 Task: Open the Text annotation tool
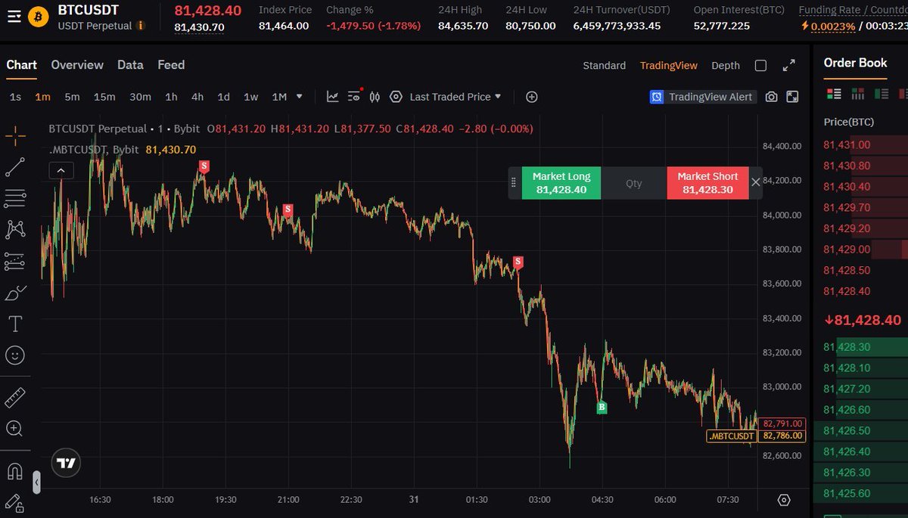[x=14, y=324]
